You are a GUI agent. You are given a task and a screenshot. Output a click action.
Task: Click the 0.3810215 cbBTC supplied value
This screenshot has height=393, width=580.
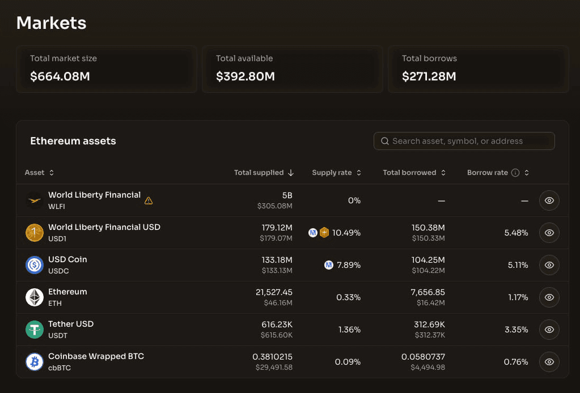click(x=272, y=357)
